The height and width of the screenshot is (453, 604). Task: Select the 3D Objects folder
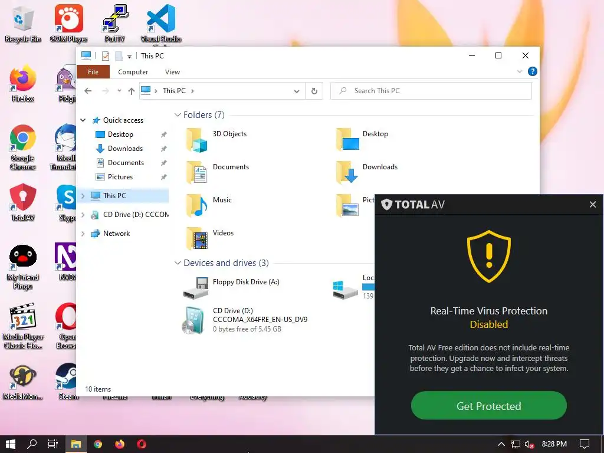pos(218,139)
